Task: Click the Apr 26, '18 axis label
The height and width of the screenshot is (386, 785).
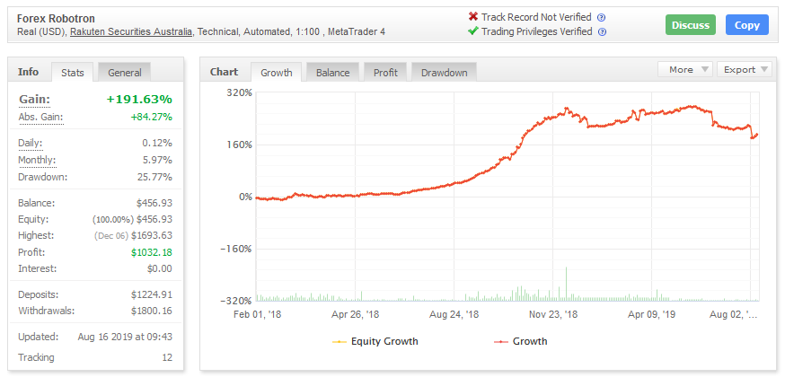Action: 356,314
